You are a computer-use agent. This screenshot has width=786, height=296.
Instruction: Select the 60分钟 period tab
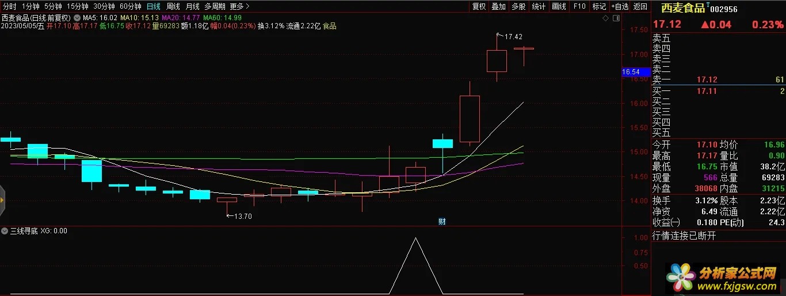pyautogui.click(x=131, y=7)
